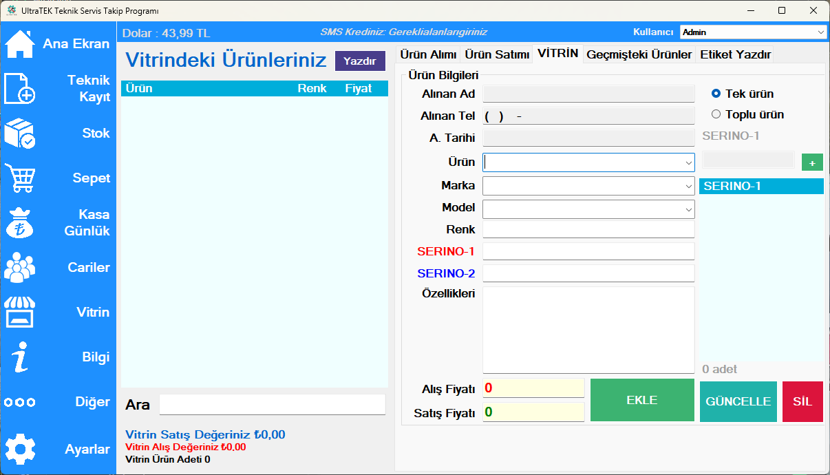830x475 pixels.
Task: Go to Geçmişteki Ürünler tab
Action: click(x=639, y=54)
